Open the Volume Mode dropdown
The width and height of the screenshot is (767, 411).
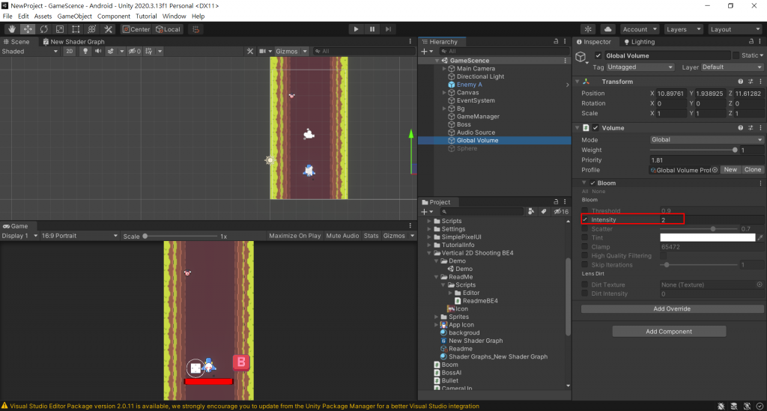point(706,140)
